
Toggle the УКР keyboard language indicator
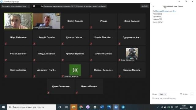click(x=176, y=107)
